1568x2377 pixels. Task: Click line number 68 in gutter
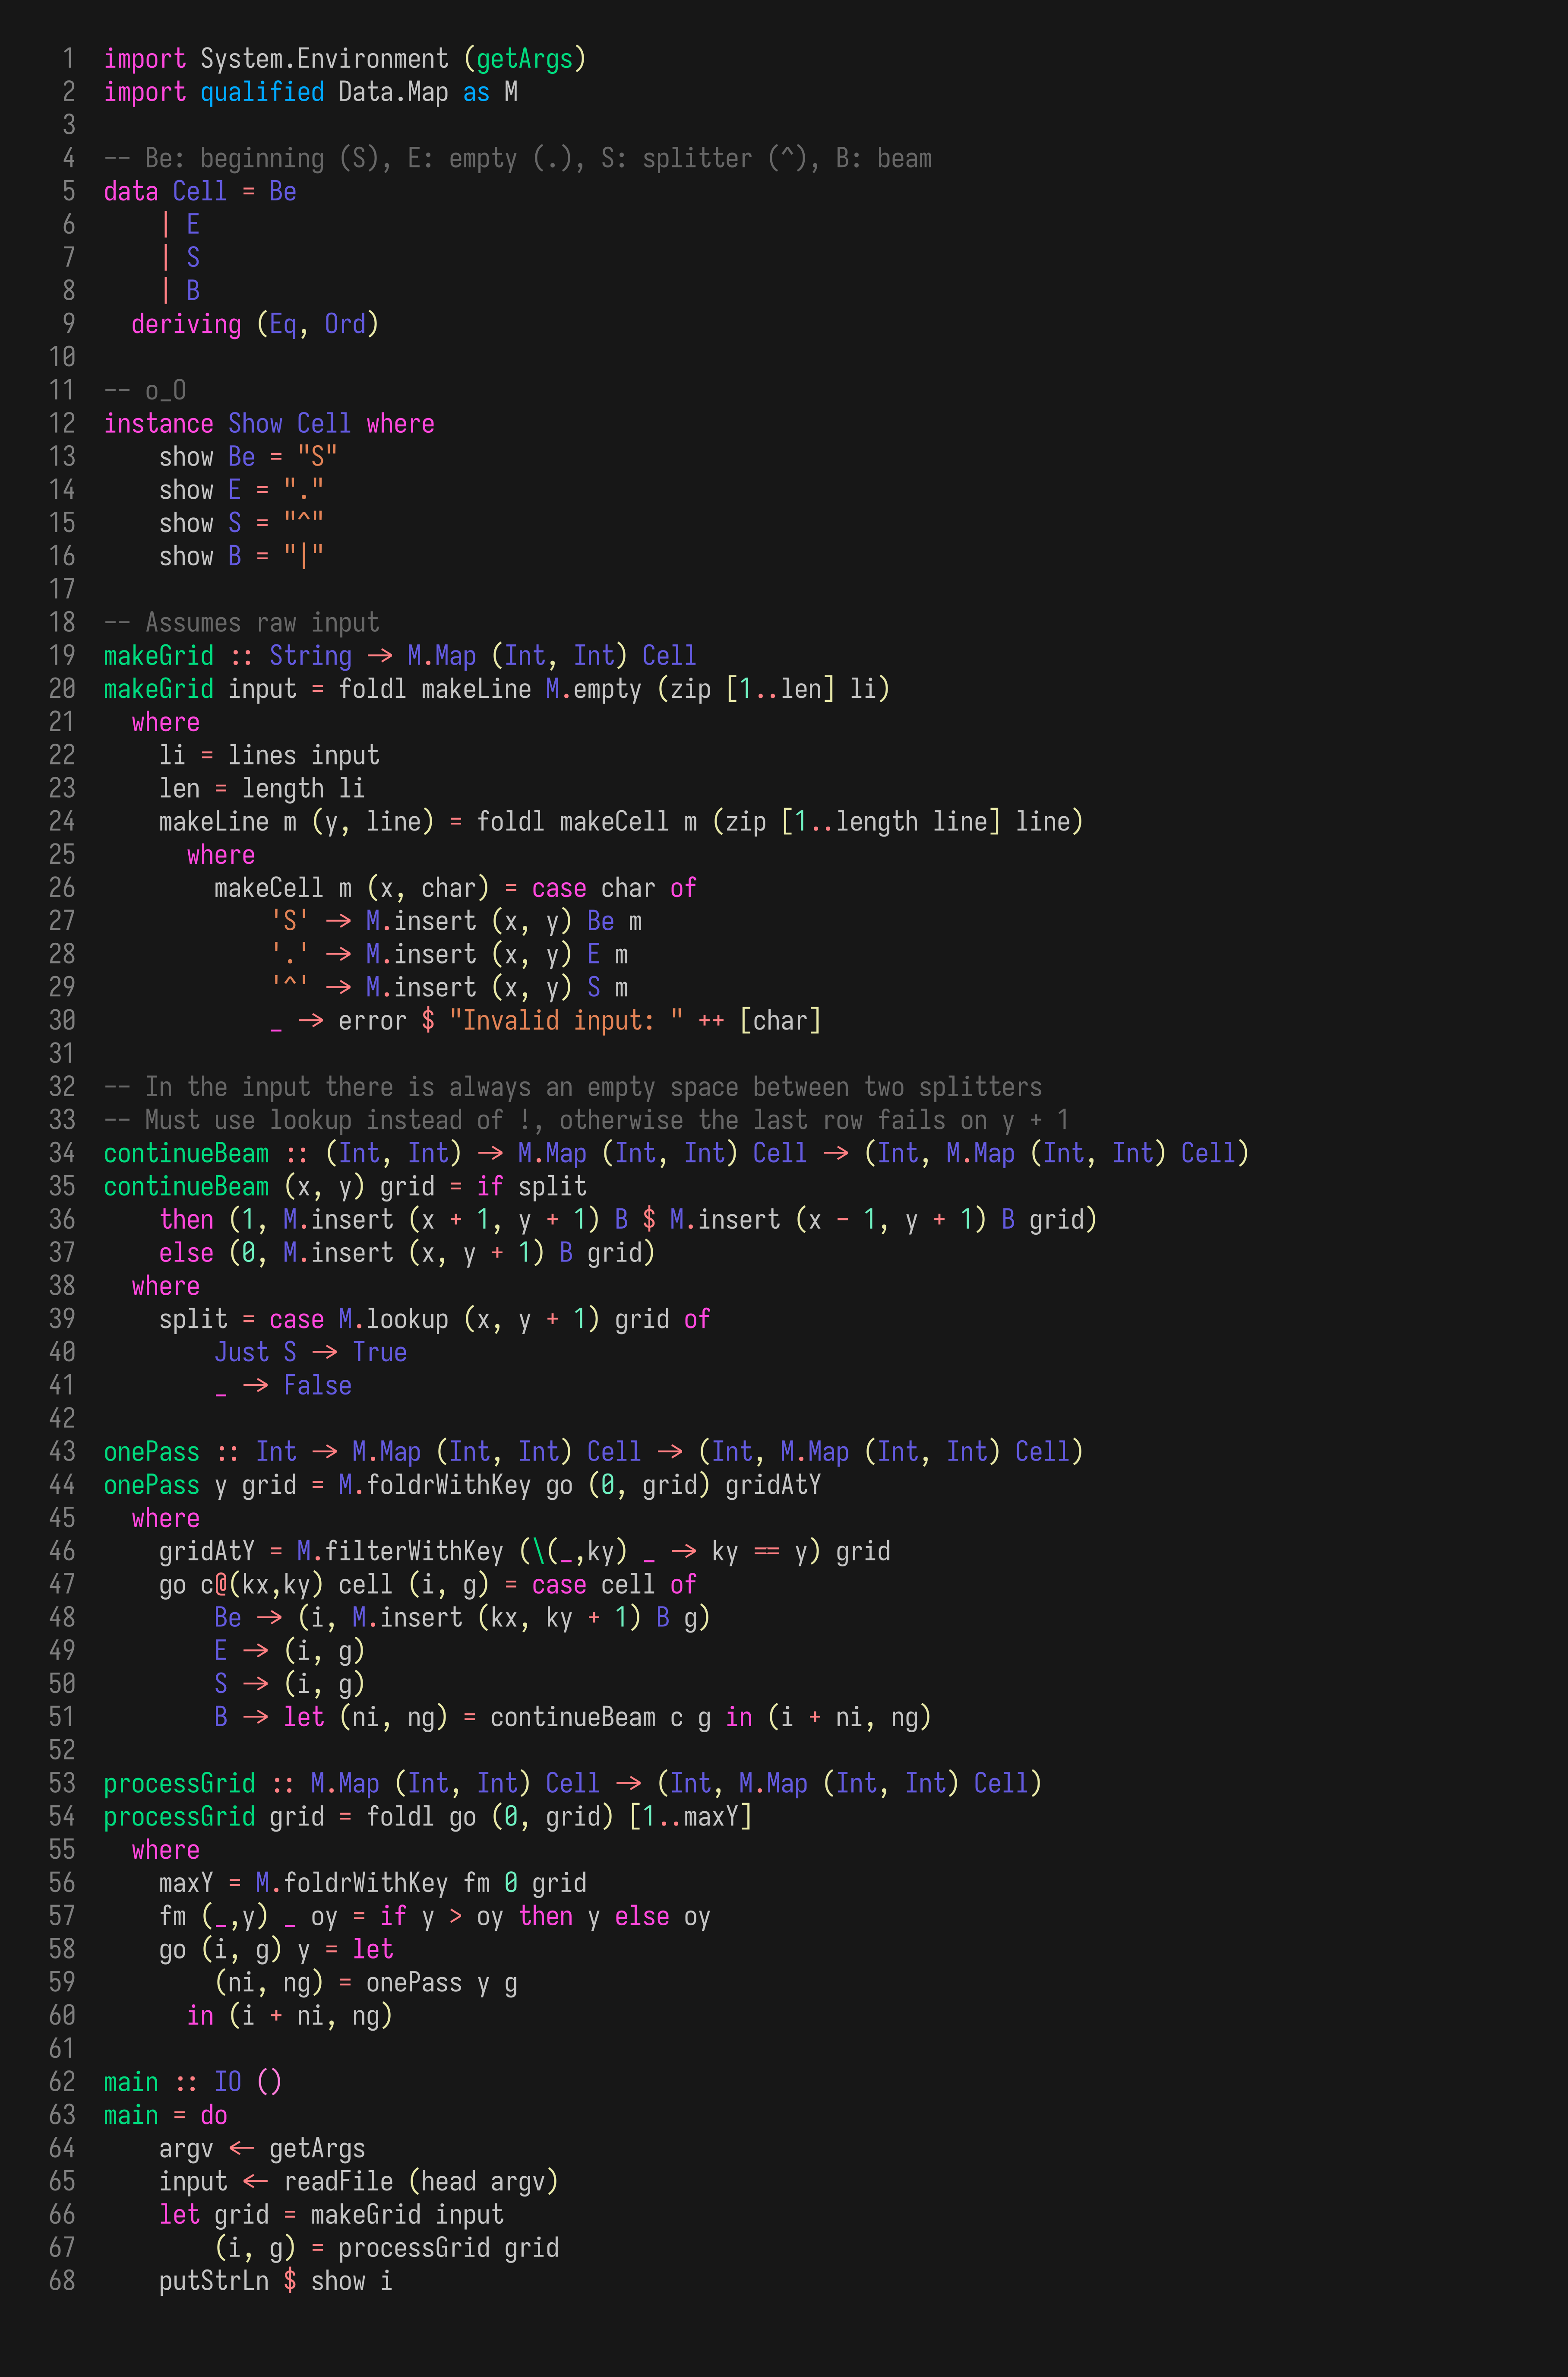pos(62,2281)
